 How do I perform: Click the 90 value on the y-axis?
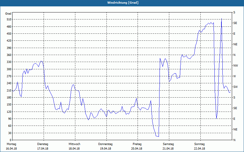pos(10,119)
